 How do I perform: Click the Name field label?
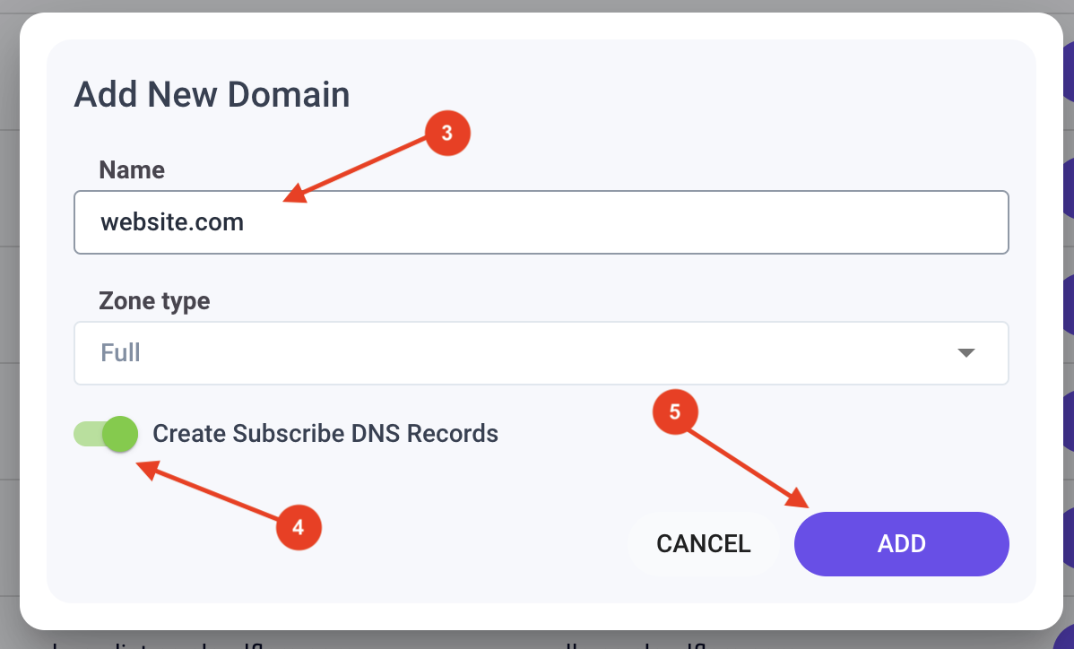pyautogui.click(x=132, y=169)
